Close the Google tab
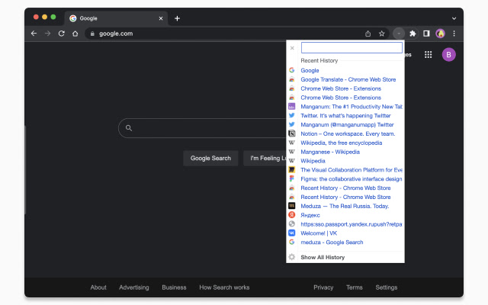Screen dimensions: 488x305 point(161,18)
